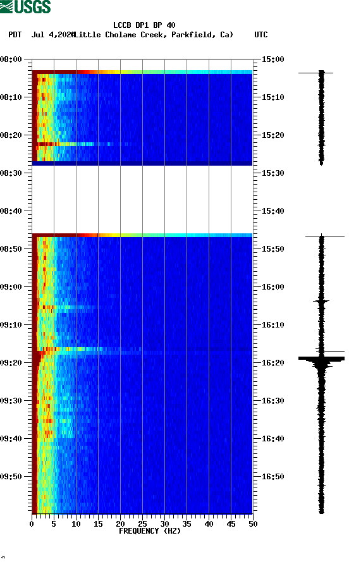Click the title text 'LCCB DP1 BP 40'
349x564 pixels.
144,25
